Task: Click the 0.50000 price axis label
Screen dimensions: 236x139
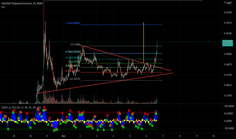Action: click(228, 54)
